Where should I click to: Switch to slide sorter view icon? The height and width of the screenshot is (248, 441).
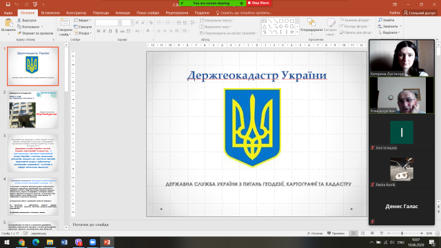click(x=362, y=234)
